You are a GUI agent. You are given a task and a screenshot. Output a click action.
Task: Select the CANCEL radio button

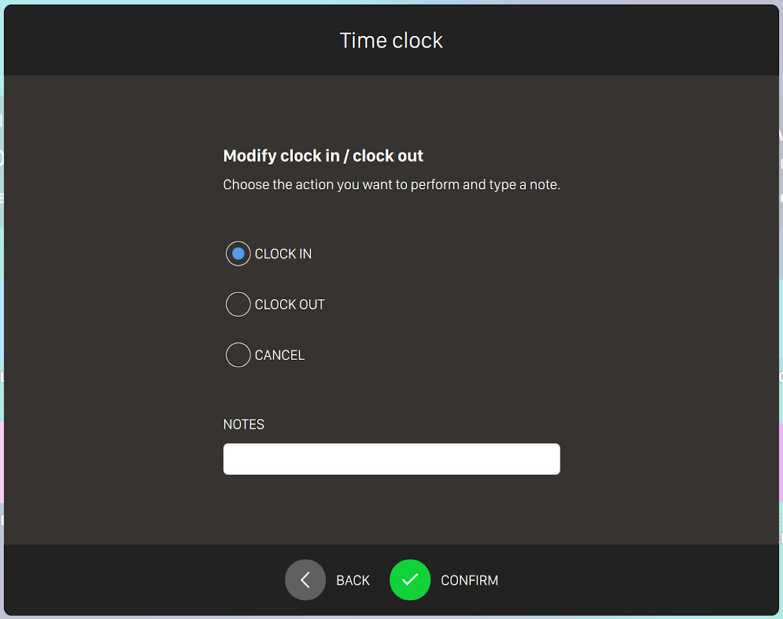point(238,355)
